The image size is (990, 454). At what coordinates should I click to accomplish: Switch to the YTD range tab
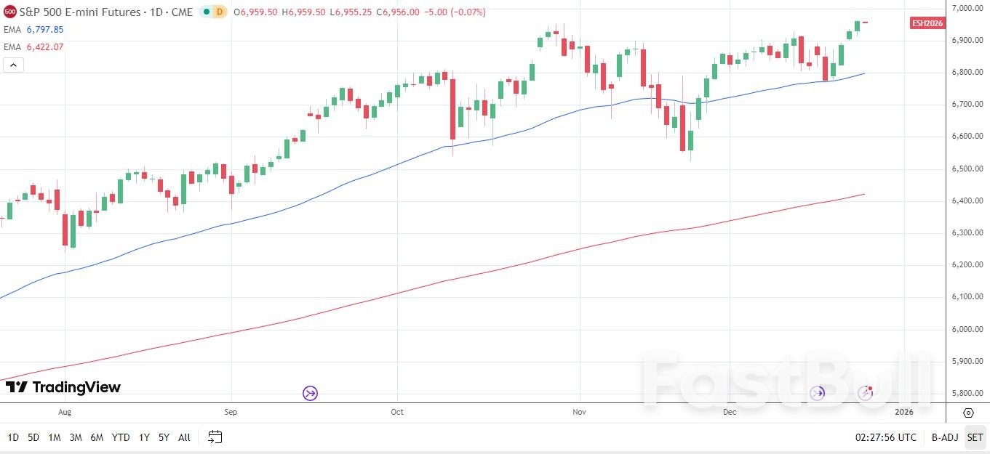[121, 437]
